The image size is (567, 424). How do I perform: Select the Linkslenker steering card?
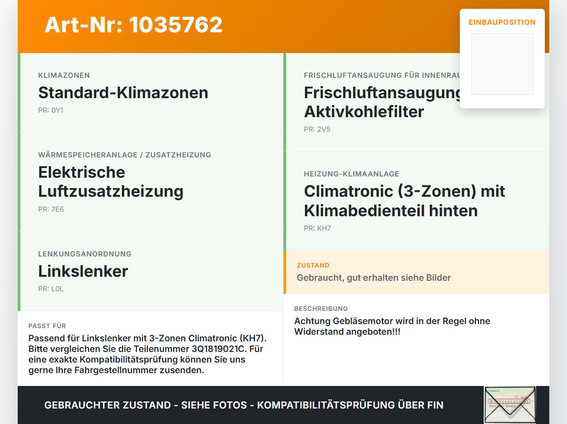pos(151,271)
